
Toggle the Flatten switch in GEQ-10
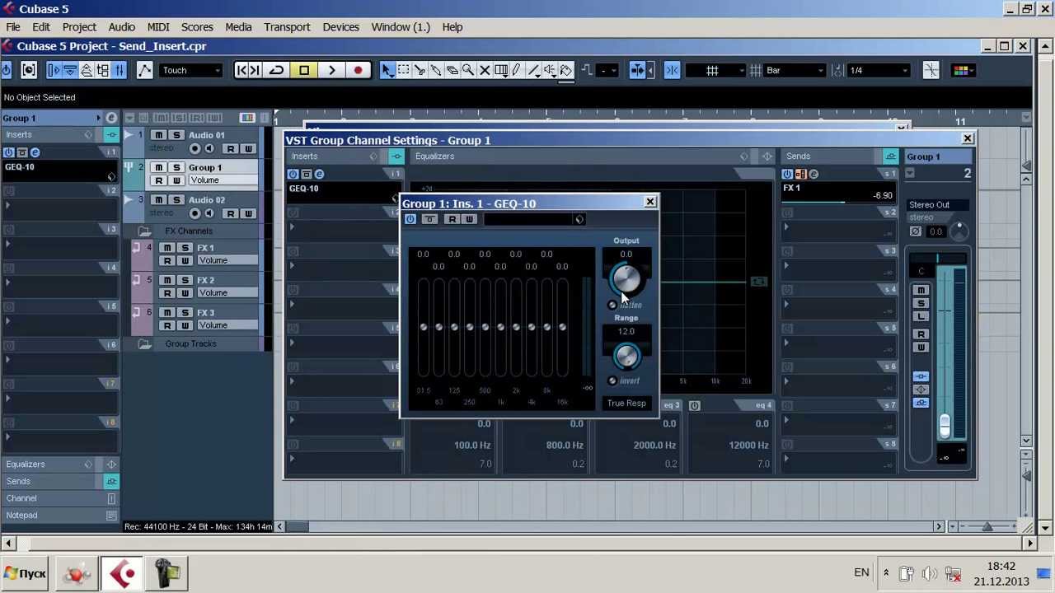pos(612,306)
